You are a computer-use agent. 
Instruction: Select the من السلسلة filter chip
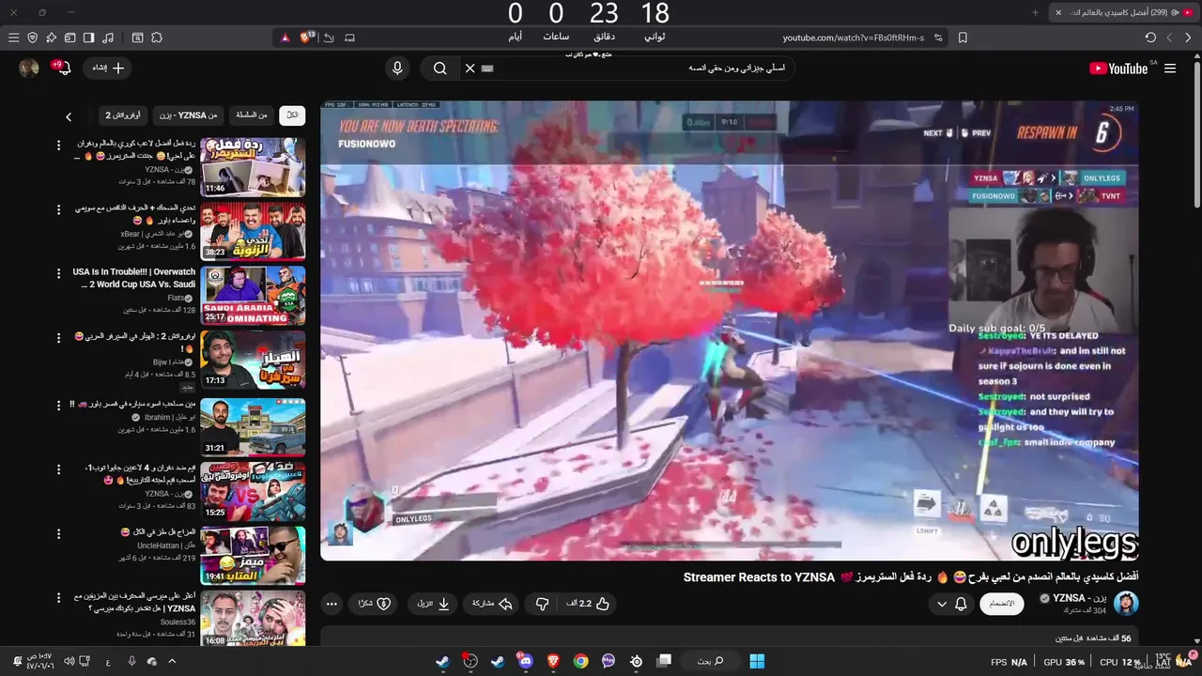click(251, 115)
